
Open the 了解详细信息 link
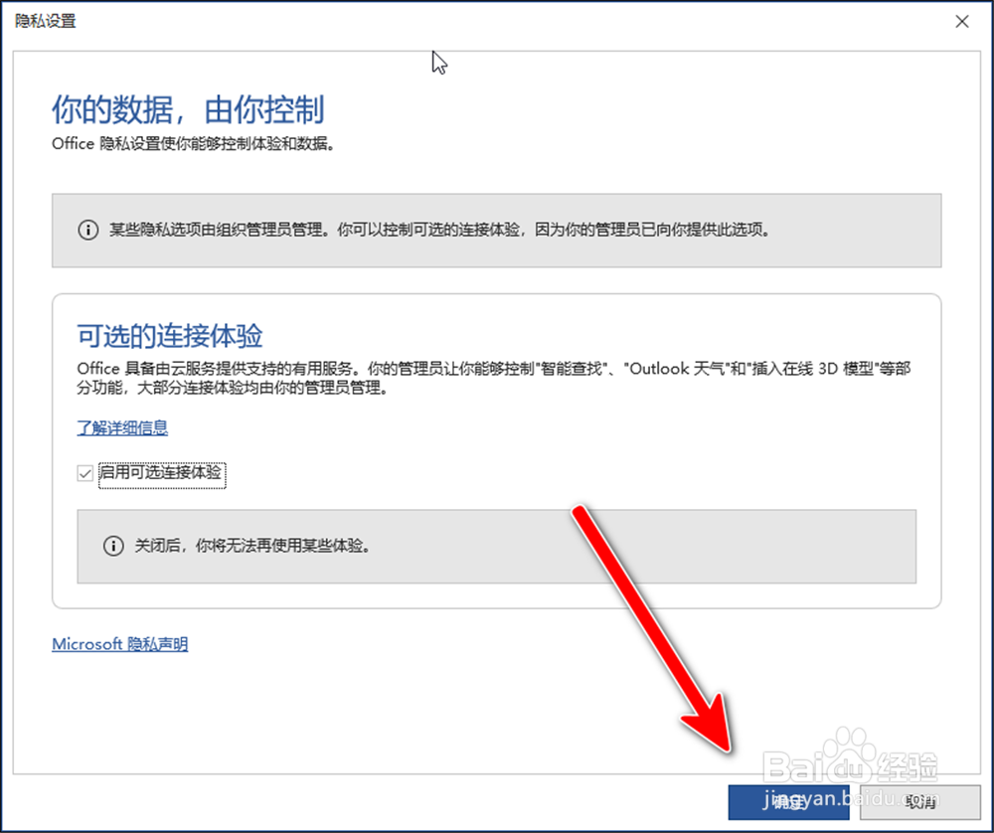122,427
